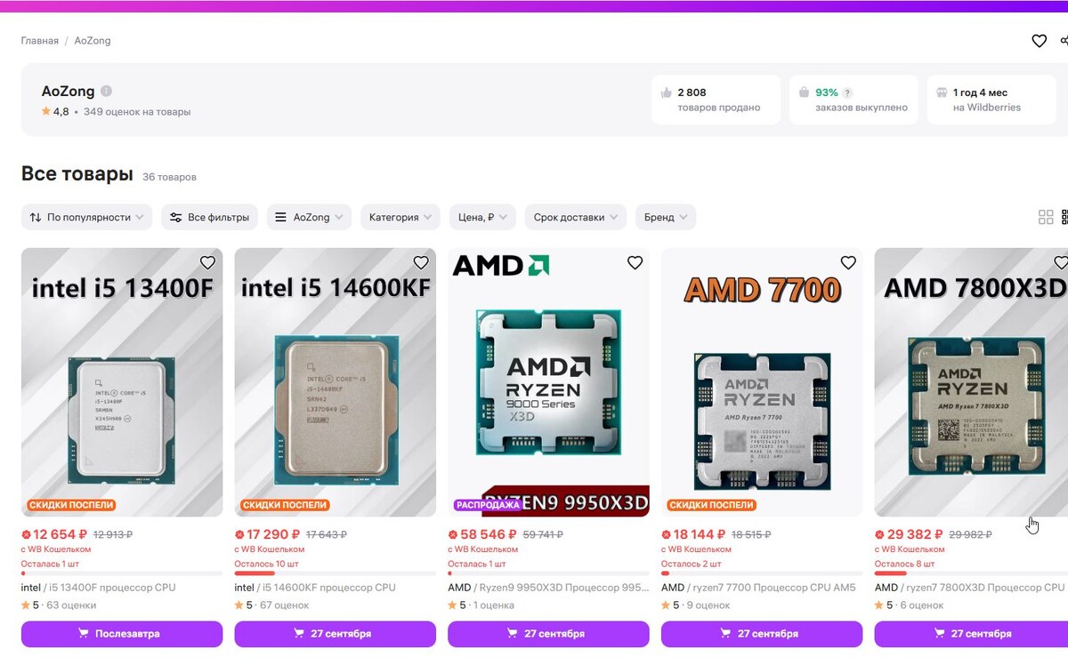This screenshot has height=665, width=1068.
Task: Expand the Категория filter dropdown
Action: (x=400, y=217)
